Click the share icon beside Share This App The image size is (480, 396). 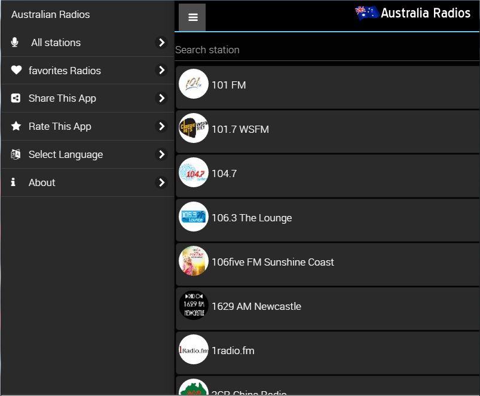coord(16,98)
